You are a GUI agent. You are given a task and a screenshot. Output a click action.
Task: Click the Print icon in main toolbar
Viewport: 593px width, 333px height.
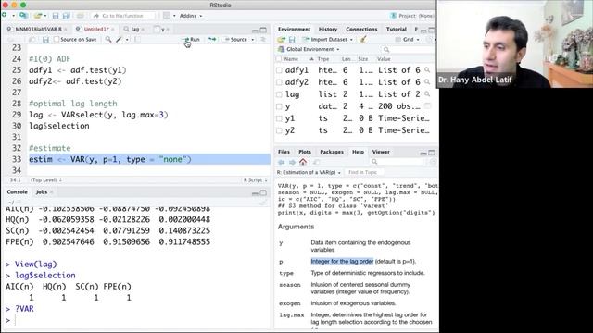[81, 16]
